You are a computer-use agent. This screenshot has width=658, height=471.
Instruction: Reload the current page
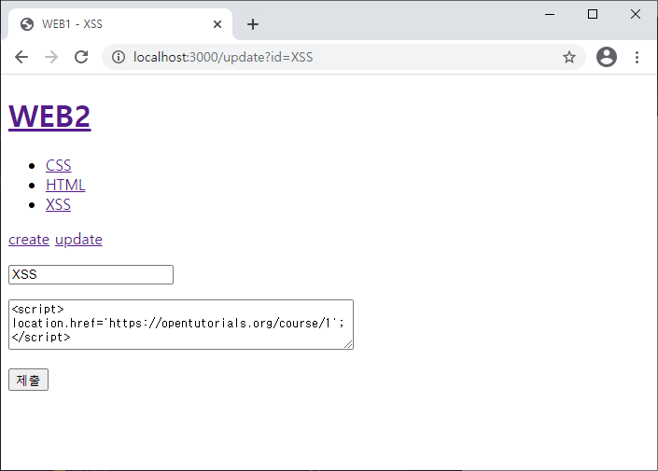pyautogui.click(x=81, y=57)
